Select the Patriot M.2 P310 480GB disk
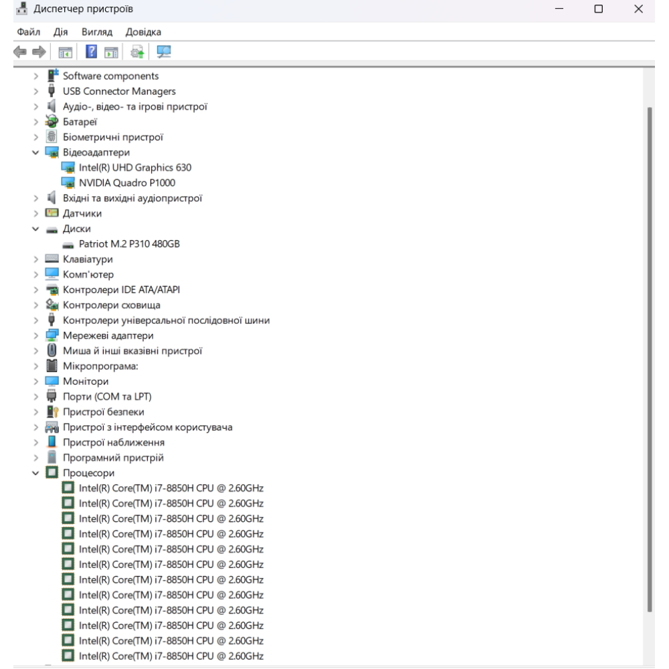Viewport: 669px width, 669px height. click(x=129, y=244)
